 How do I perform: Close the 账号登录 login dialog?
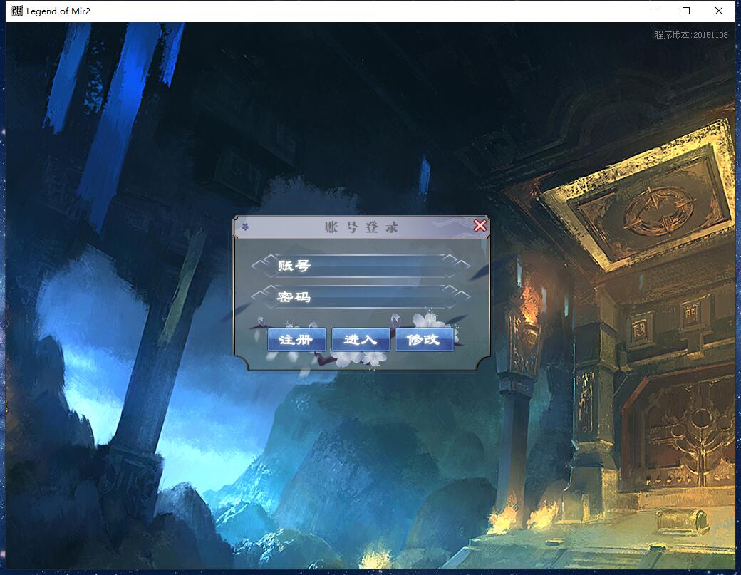[480, 226]
